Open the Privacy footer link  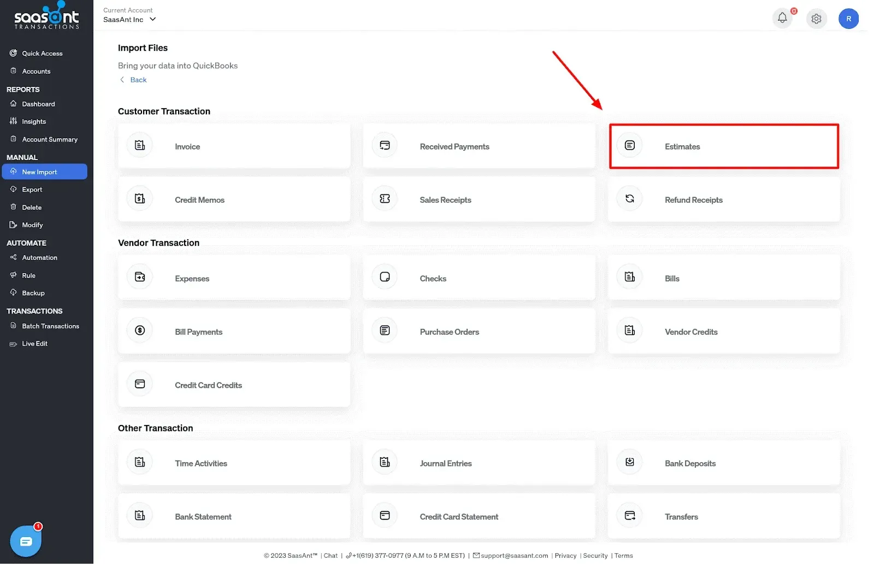[x=565, y=556]
